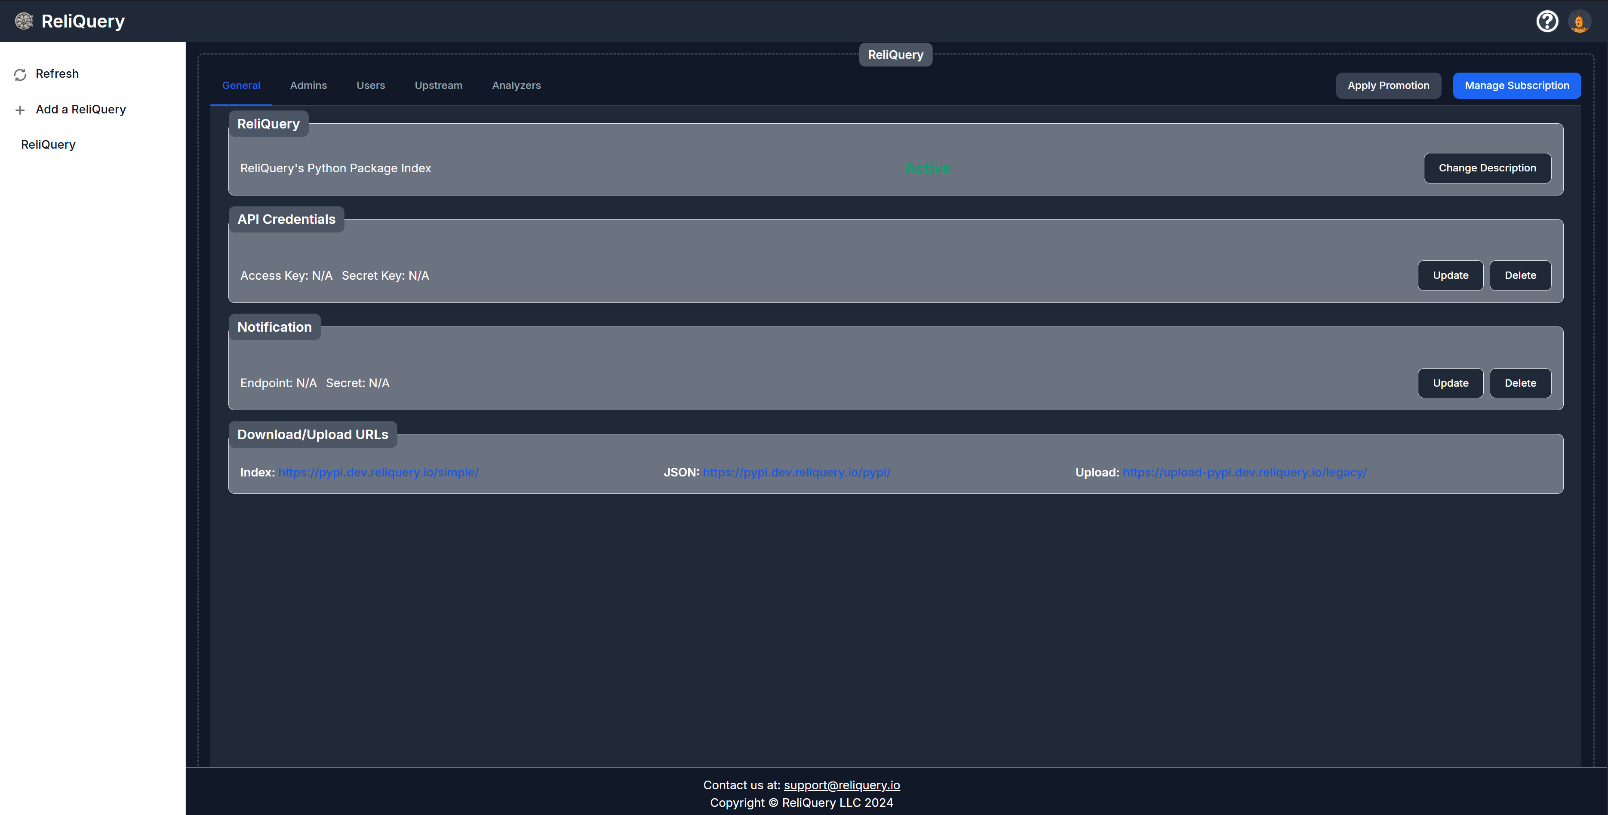The height and width of the screenshot is (815, 1608).
Task: Click the plus icon for Add a ReliQuery
Action: [x=20, y=110]
